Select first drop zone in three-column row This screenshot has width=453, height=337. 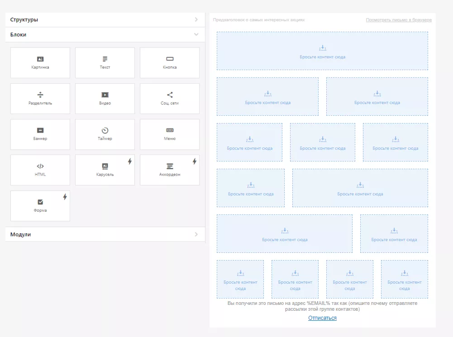tap(250, 142)
